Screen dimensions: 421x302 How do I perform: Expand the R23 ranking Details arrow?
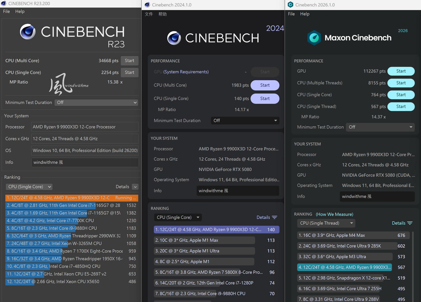[x=135, y=187]
